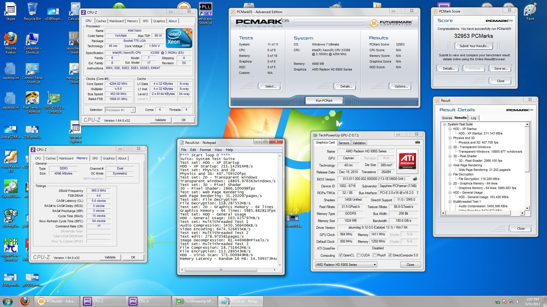Open desktop.ini icon below Firefox

pyautogui.click(x=11, y=70)
